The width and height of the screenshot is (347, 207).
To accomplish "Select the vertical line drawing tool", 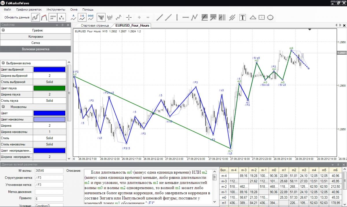I will point(177,17).
